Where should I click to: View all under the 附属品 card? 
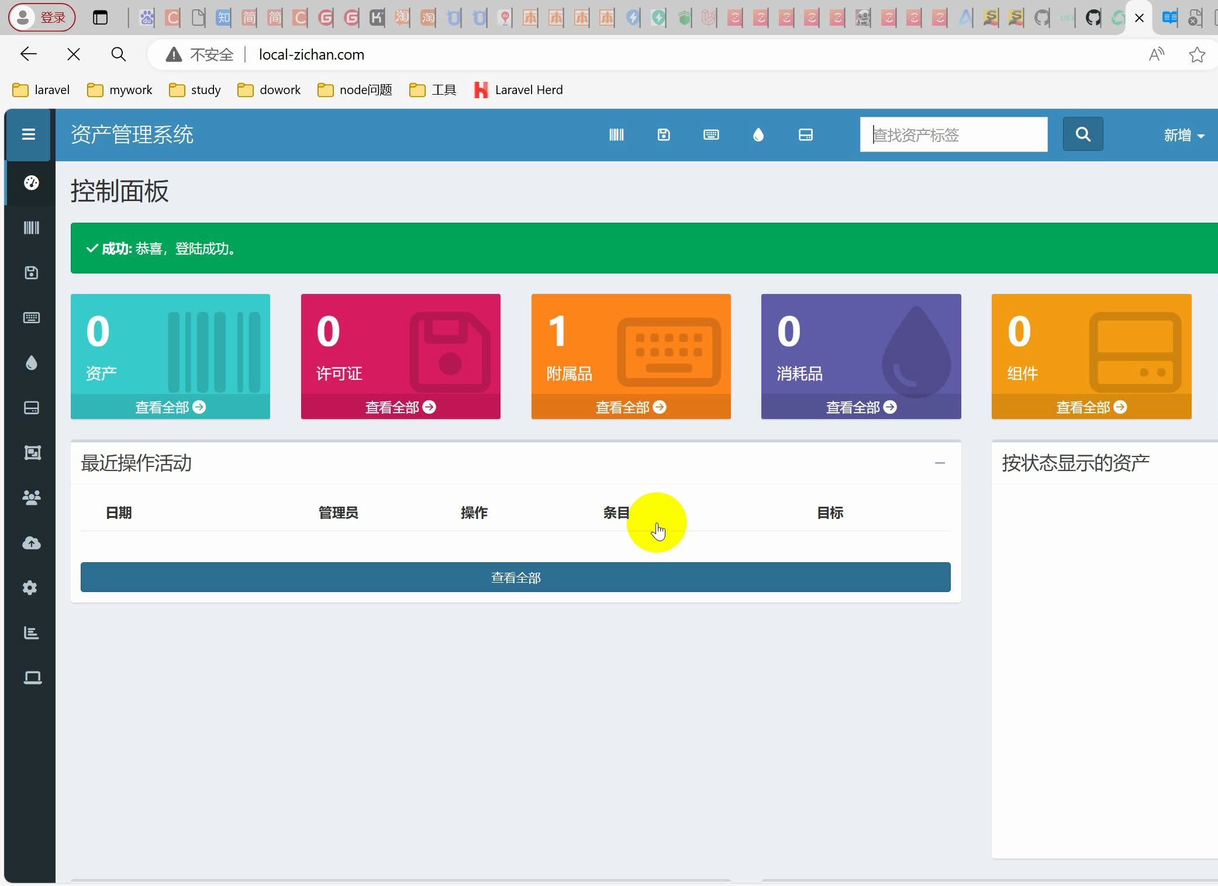pos(631,407)
